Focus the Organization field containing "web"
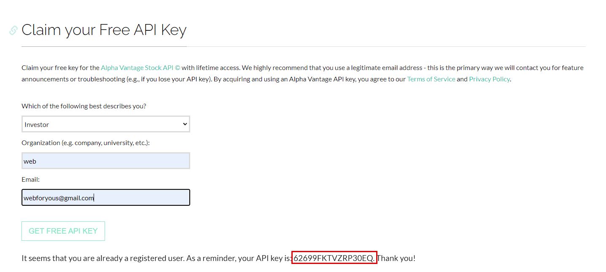Screen dimensions: 606x272 tap(106, 161)
